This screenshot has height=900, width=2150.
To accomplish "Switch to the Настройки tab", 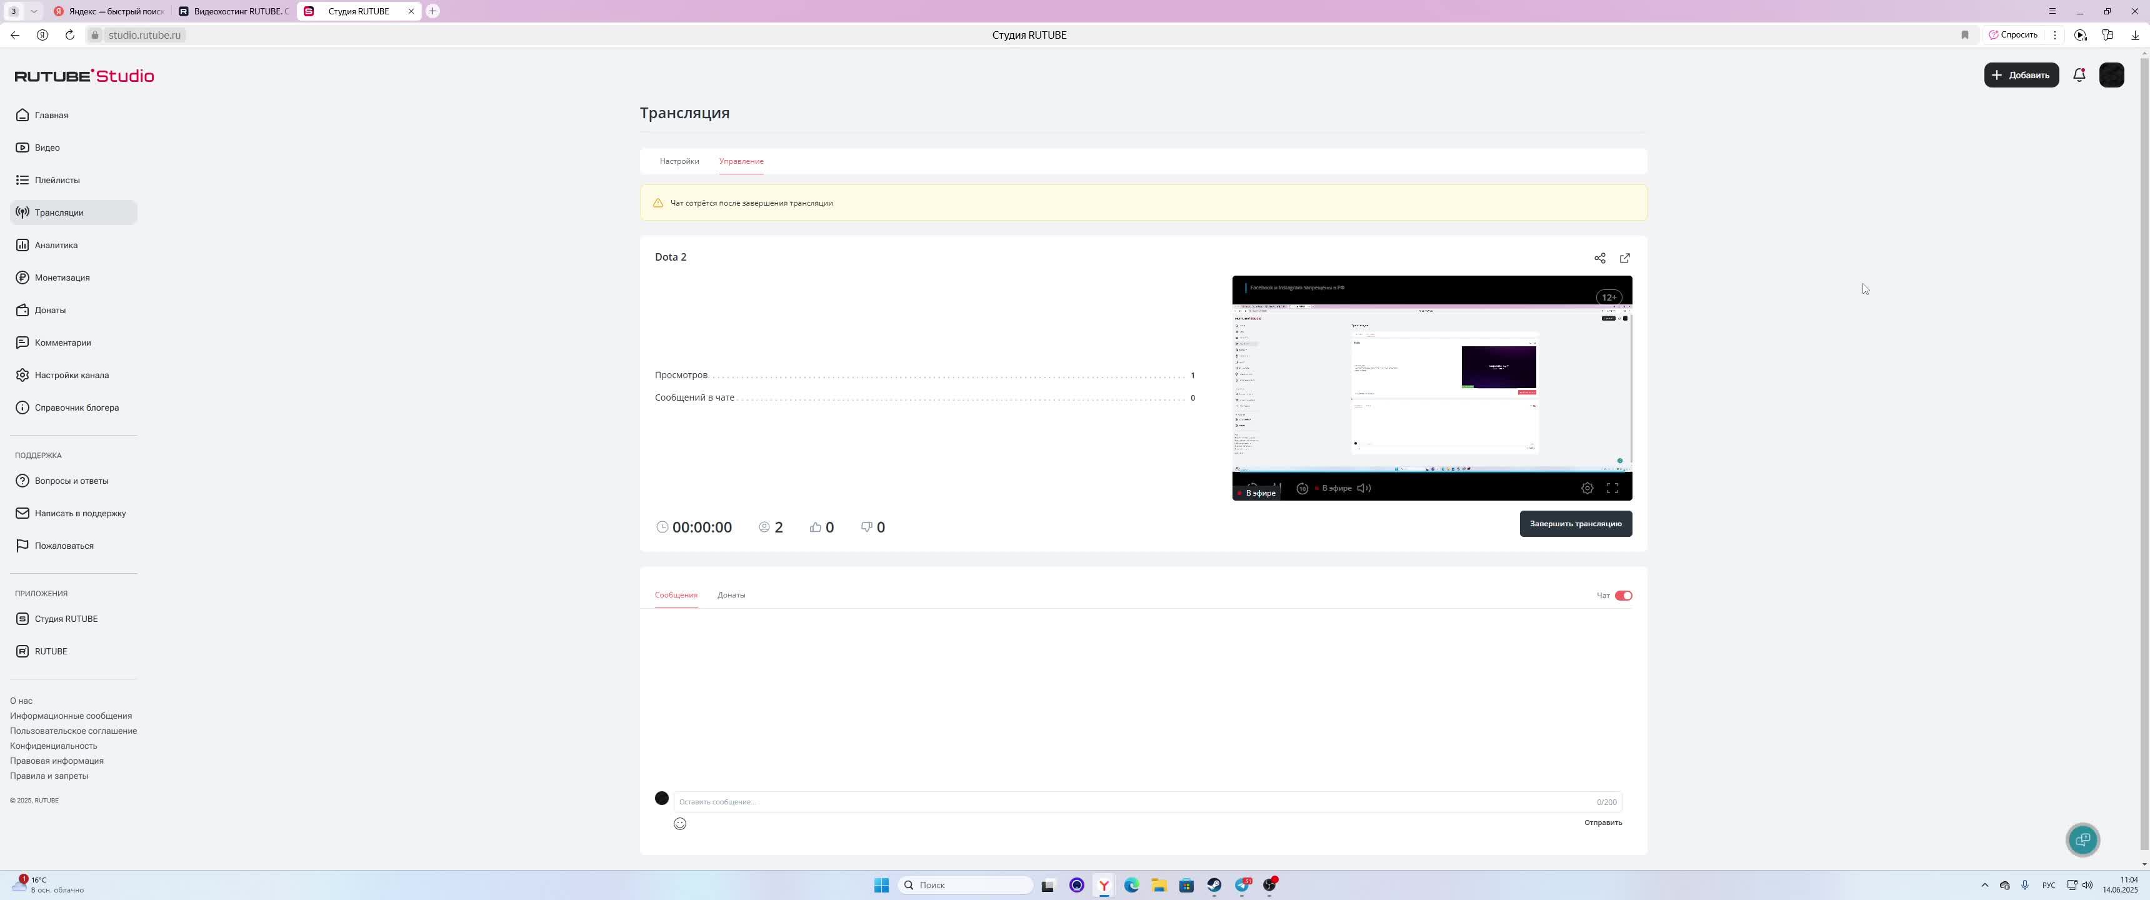I will [679, 161].
